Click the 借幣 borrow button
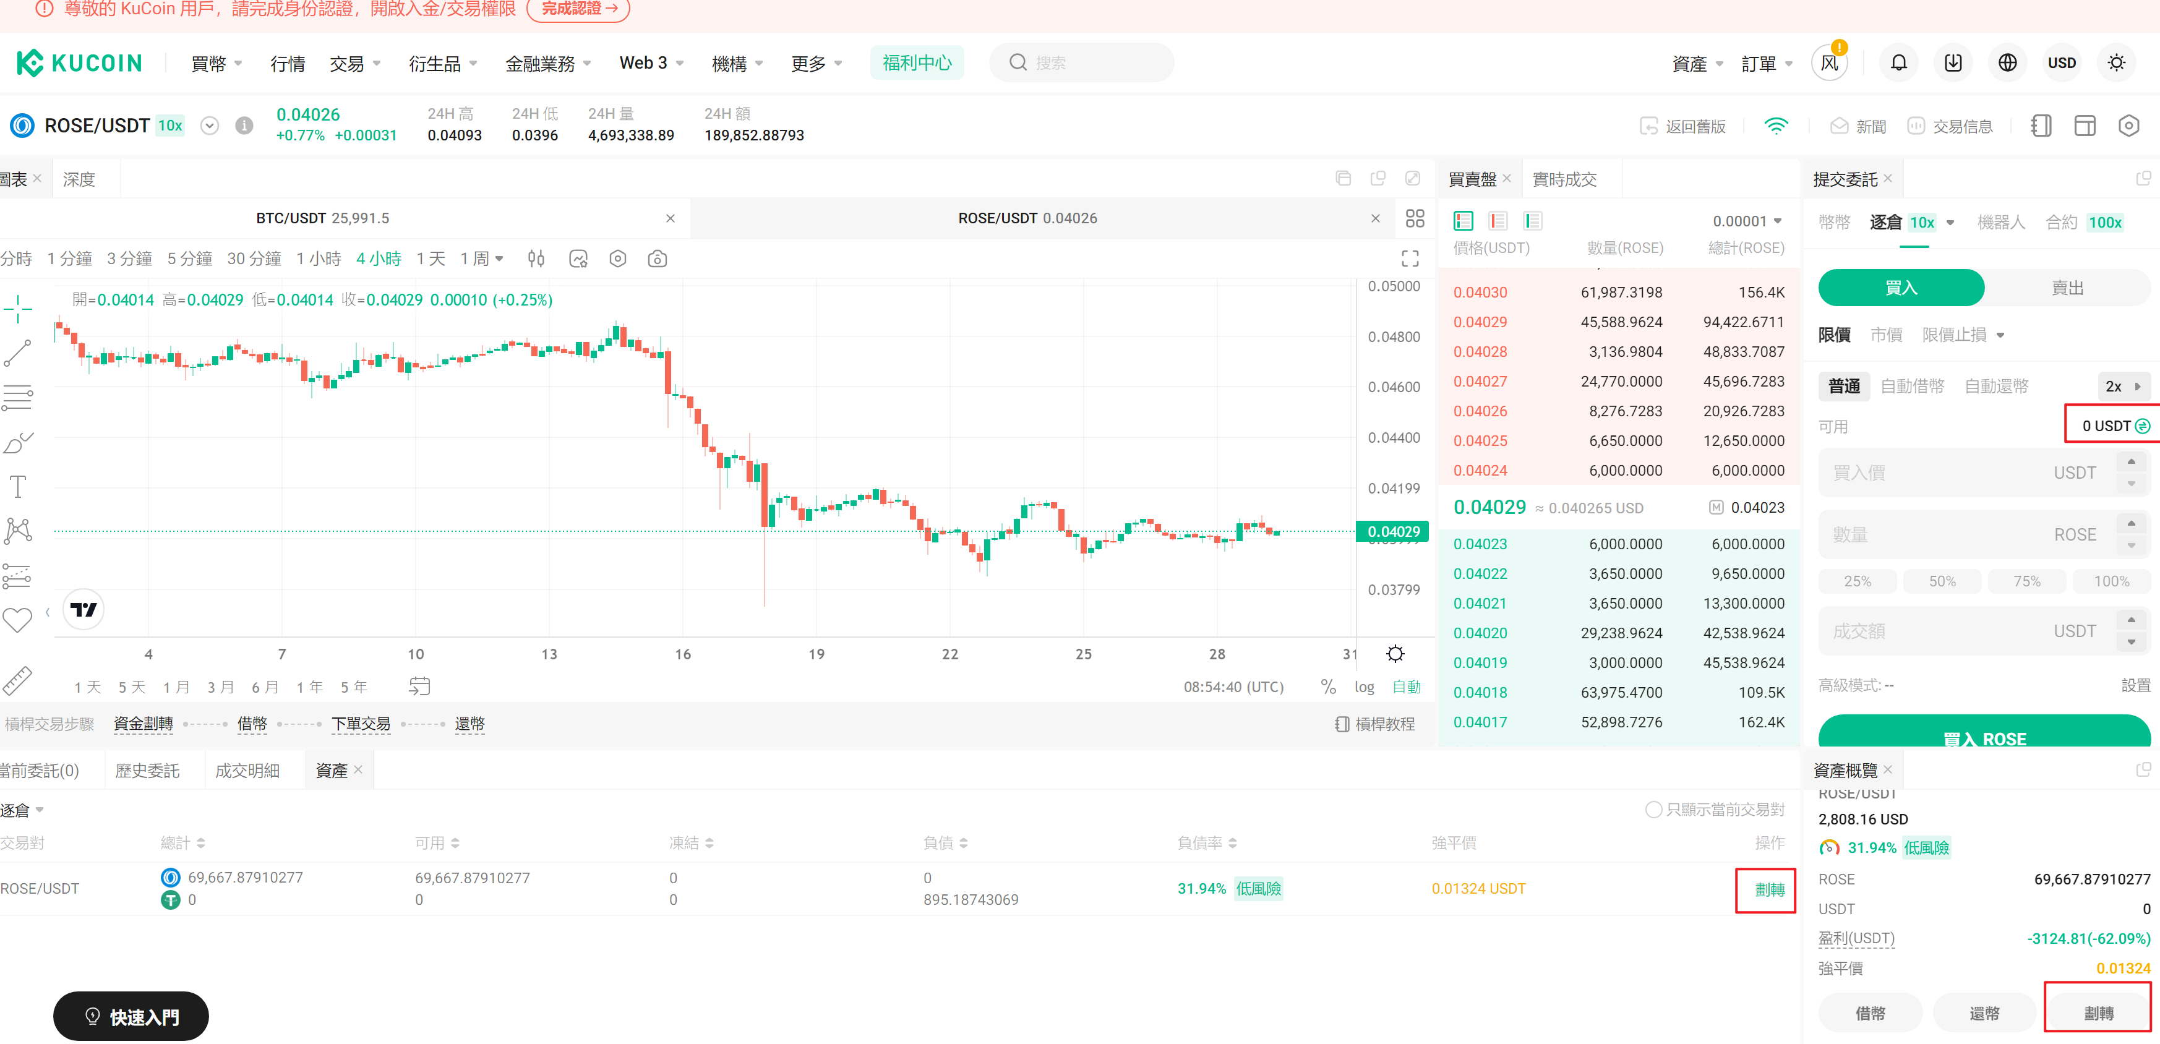Image resolution: width=2160 pixels, height=1044 pixels. click(x=1870, y=1013)
